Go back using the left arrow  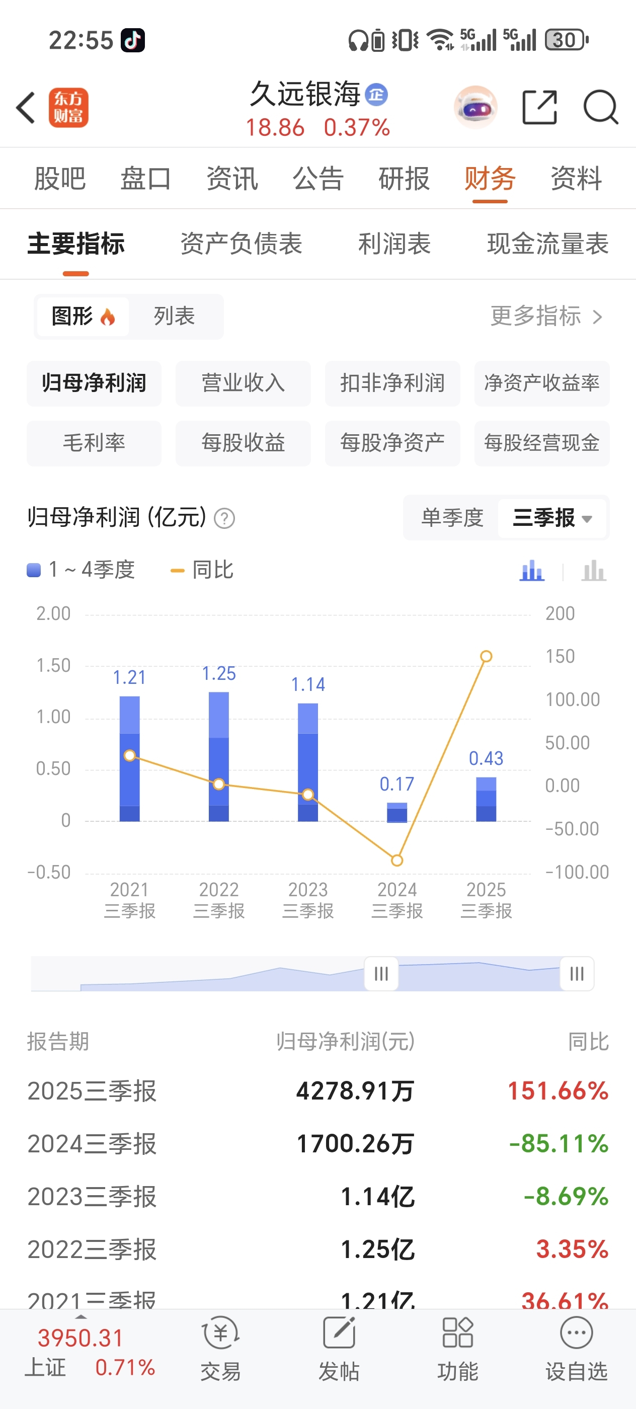(26, 107)
